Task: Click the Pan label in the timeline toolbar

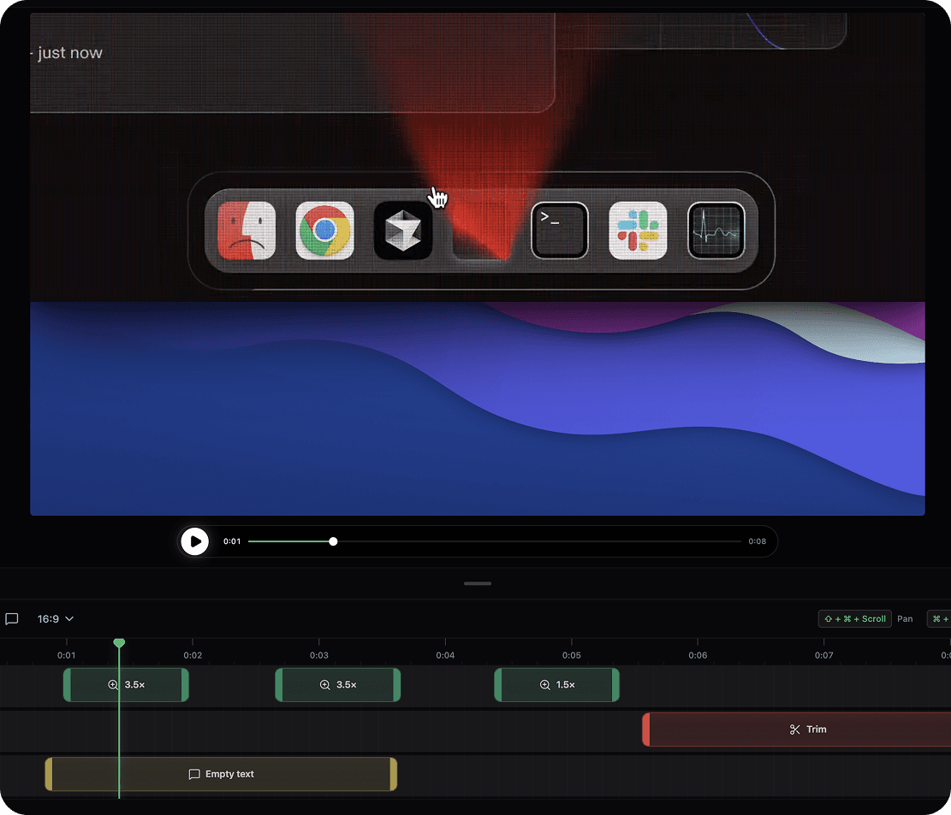Action: point(905,618)
